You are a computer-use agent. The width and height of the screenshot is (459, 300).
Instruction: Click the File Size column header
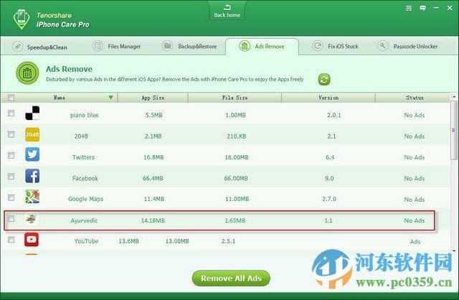coord(235,98)
